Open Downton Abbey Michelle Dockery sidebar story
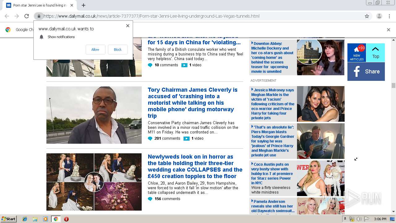 click(x=273, y=57)
